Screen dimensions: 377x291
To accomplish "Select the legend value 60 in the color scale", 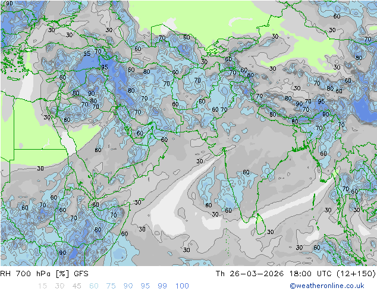I will 94,286.
